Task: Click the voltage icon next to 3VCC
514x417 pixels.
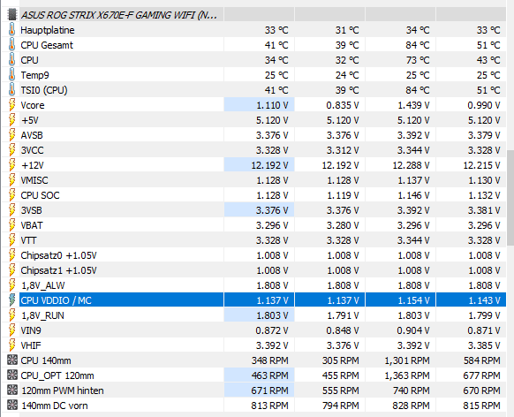Action: coord(12,150)
